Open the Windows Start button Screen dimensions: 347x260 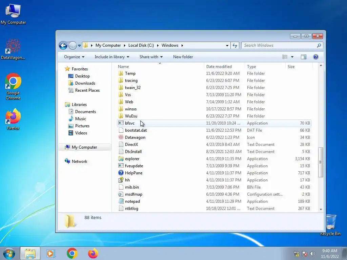[9, 253]
